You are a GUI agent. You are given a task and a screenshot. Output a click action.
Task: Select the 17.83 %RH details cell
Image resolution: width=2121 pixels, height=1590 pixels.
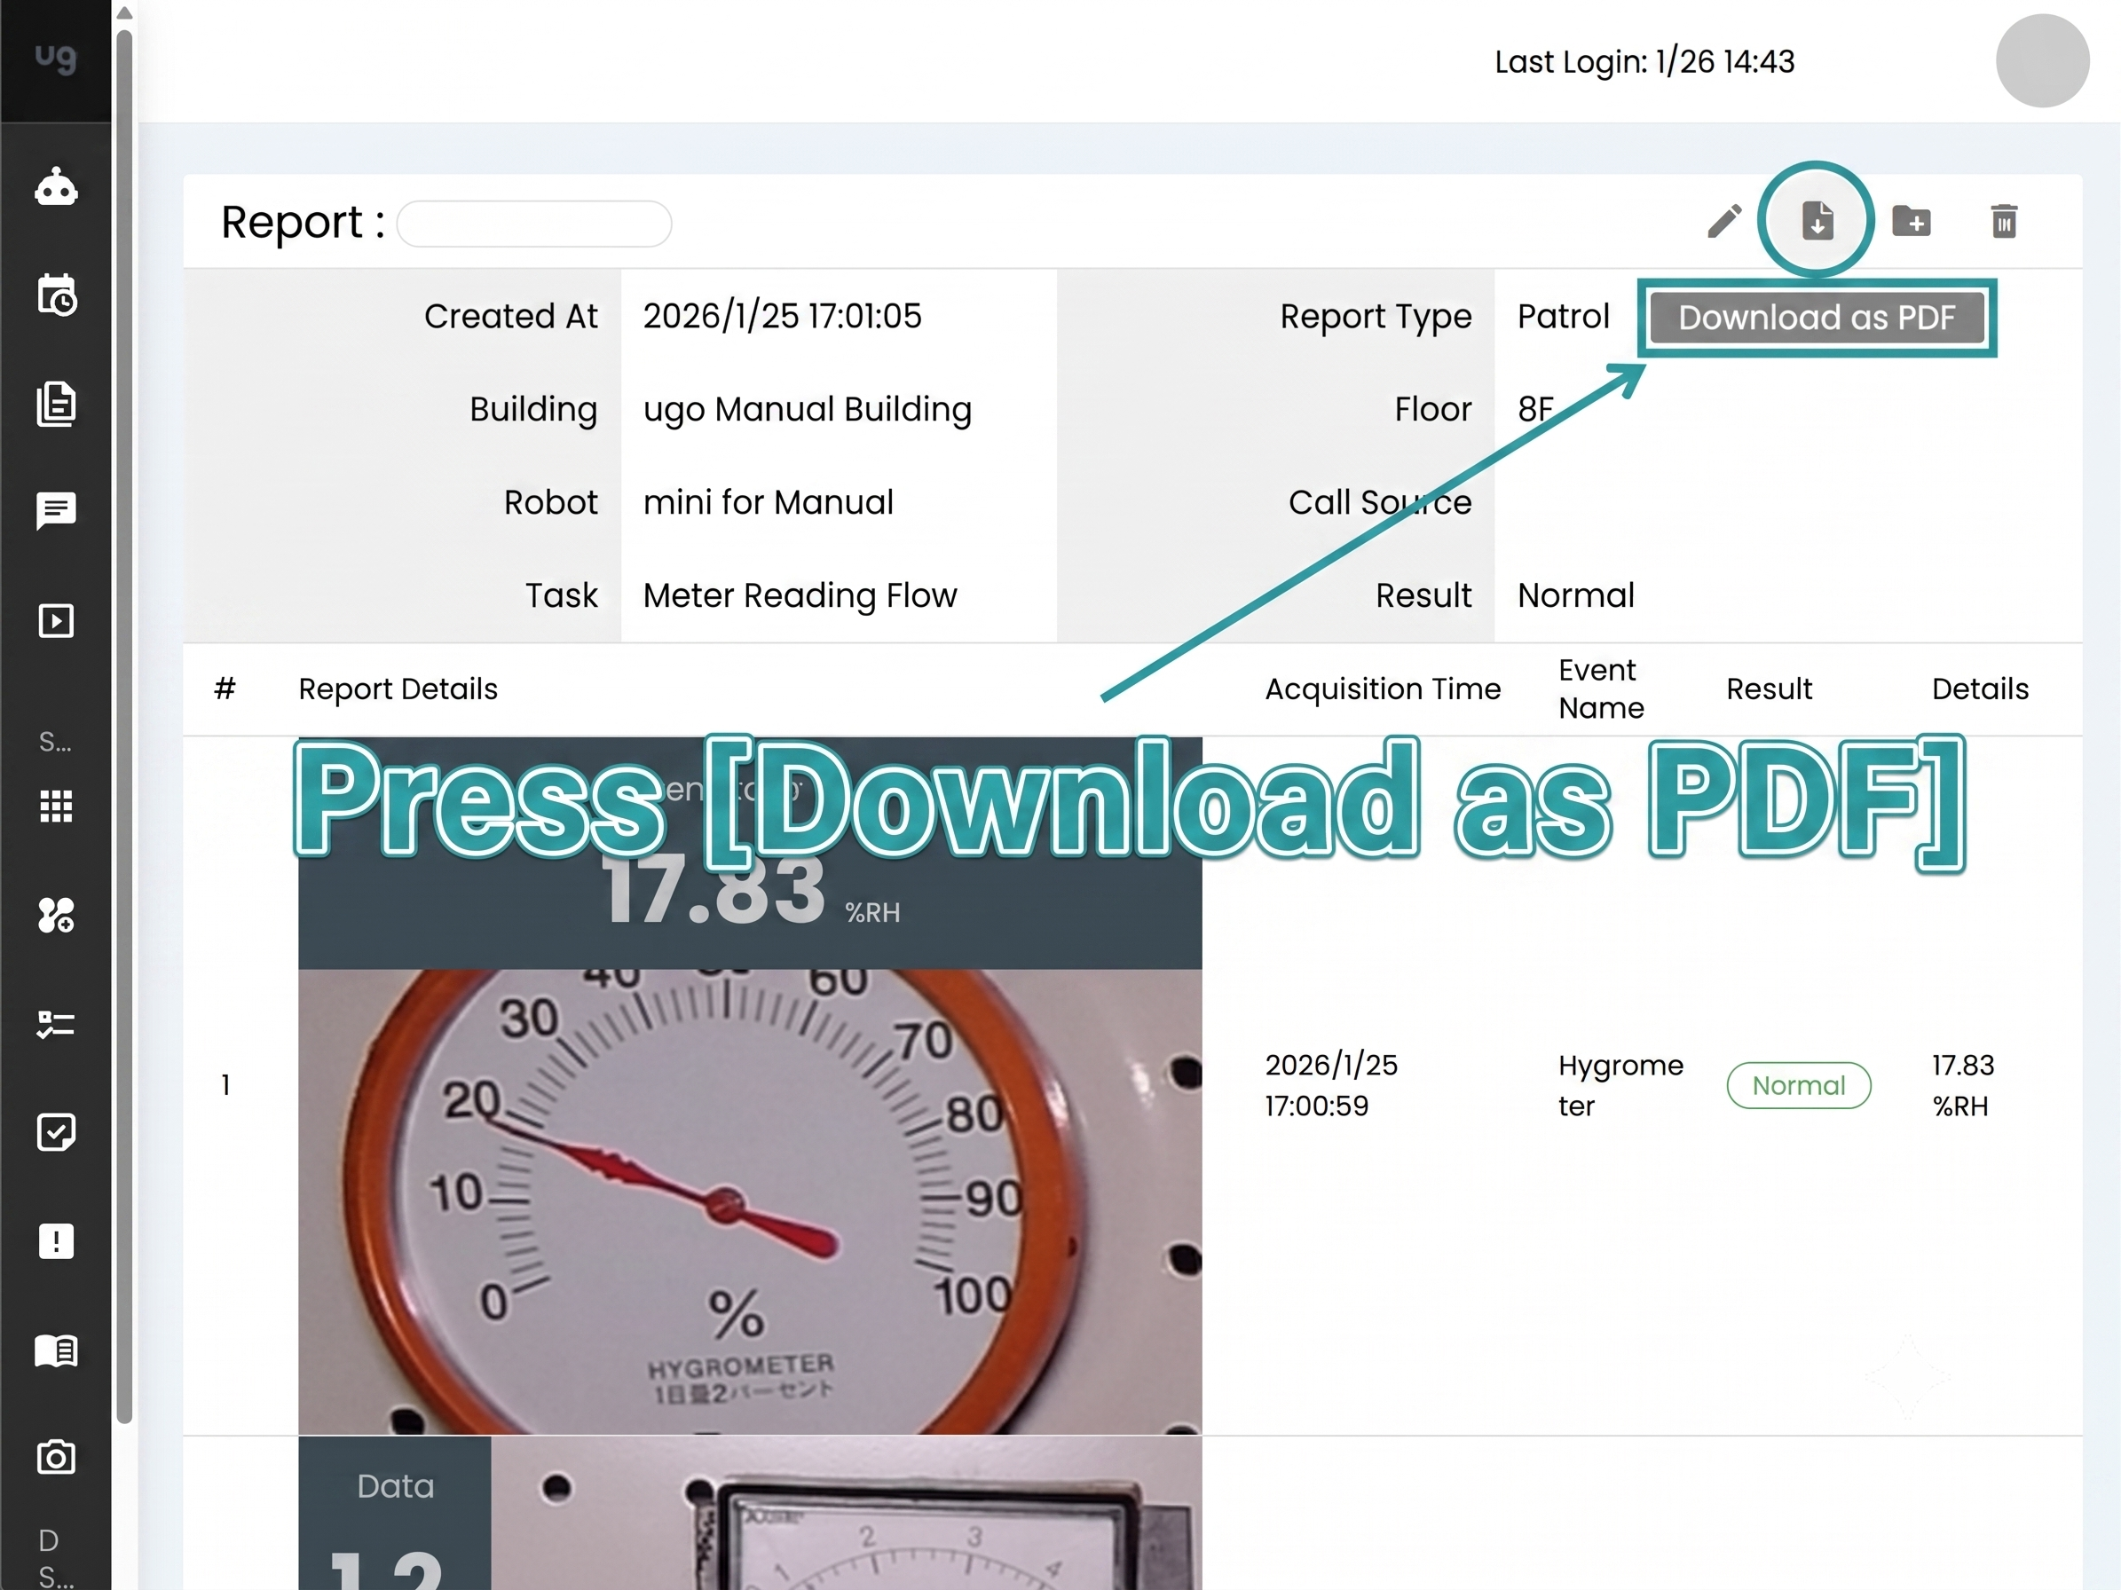[1963, 1085]
